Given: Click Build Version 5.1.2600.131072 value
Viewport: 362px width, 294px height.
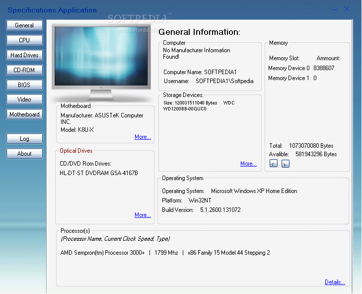Looking at the screenshot, I should (x=220, y=210).
